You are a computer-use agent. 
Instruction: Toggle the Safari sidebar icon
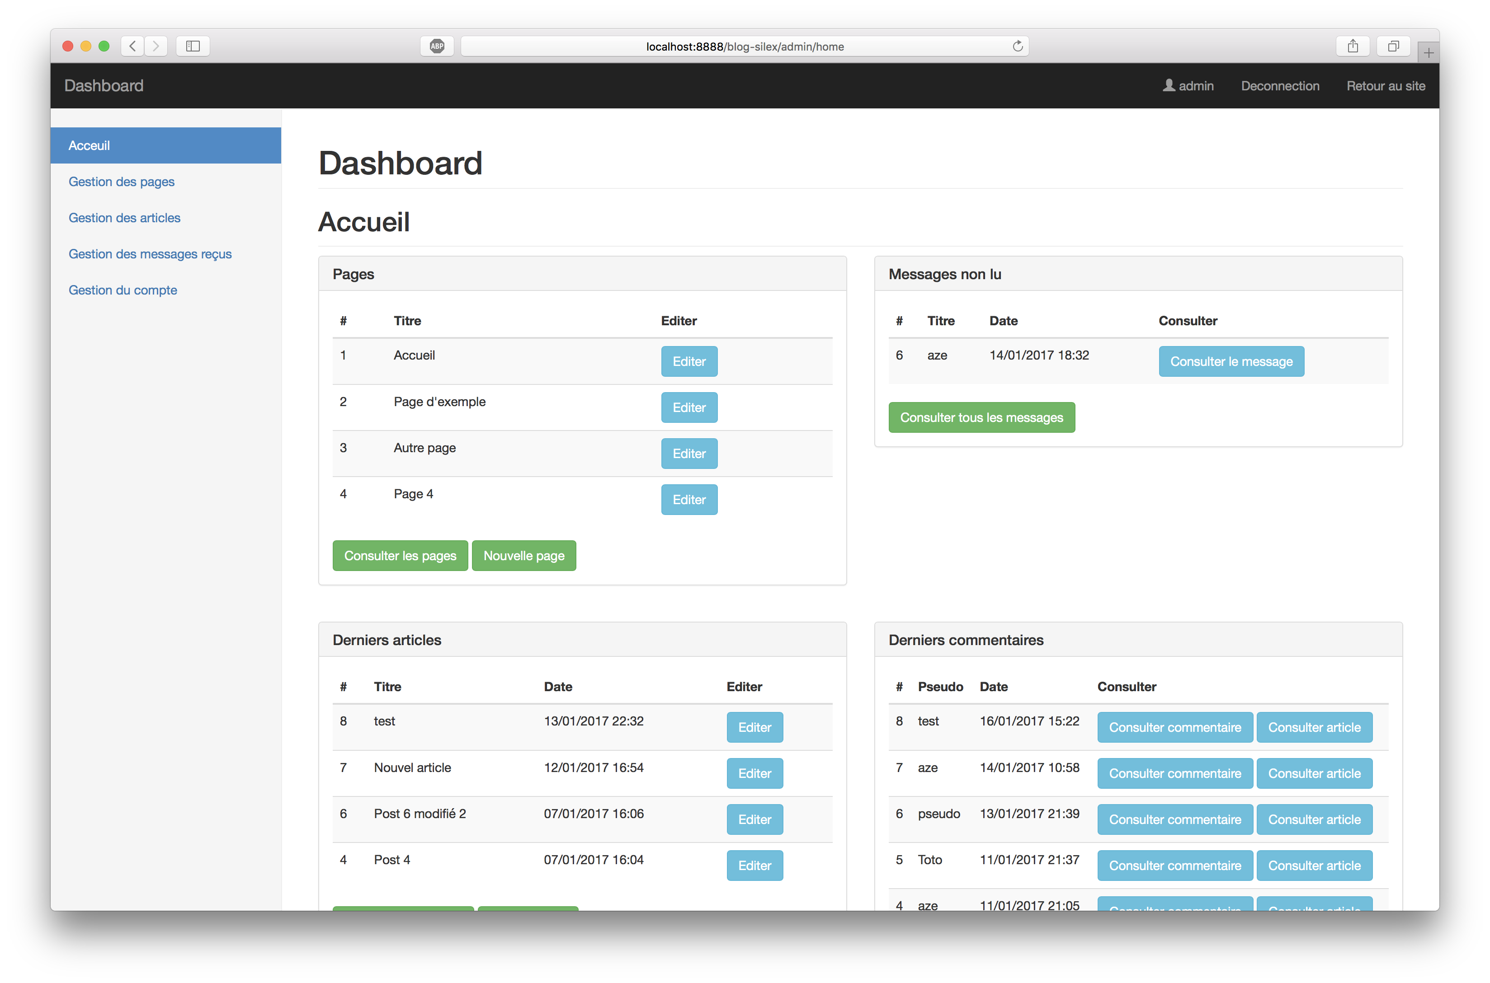click(x=193, y=46)
